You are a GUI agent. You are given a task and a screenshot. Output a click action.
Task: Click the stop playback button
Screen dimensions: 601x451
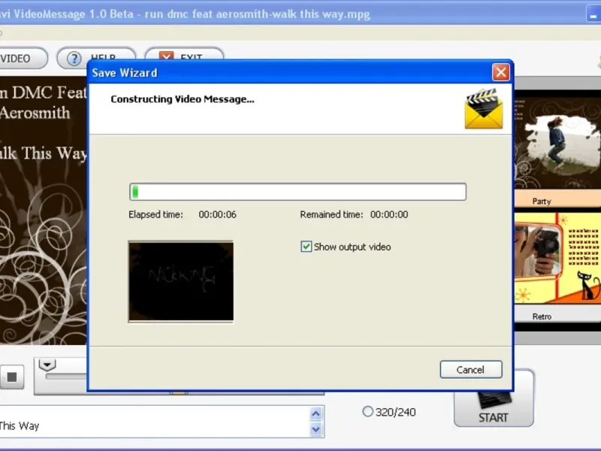(12, 377)
